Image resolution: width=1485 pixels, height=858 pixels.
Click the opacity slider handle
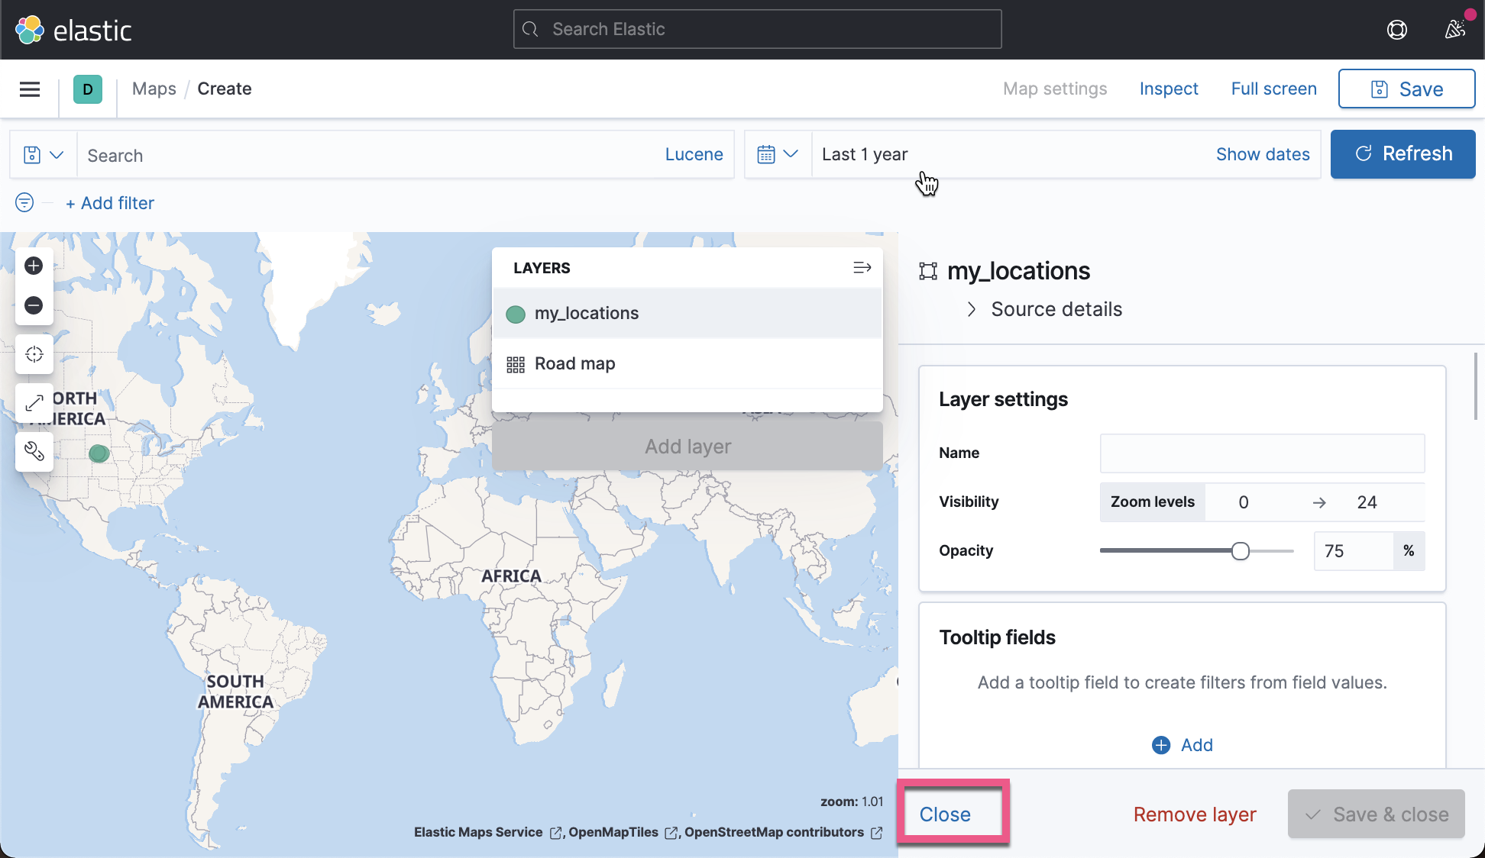(x=1240, y=551)
